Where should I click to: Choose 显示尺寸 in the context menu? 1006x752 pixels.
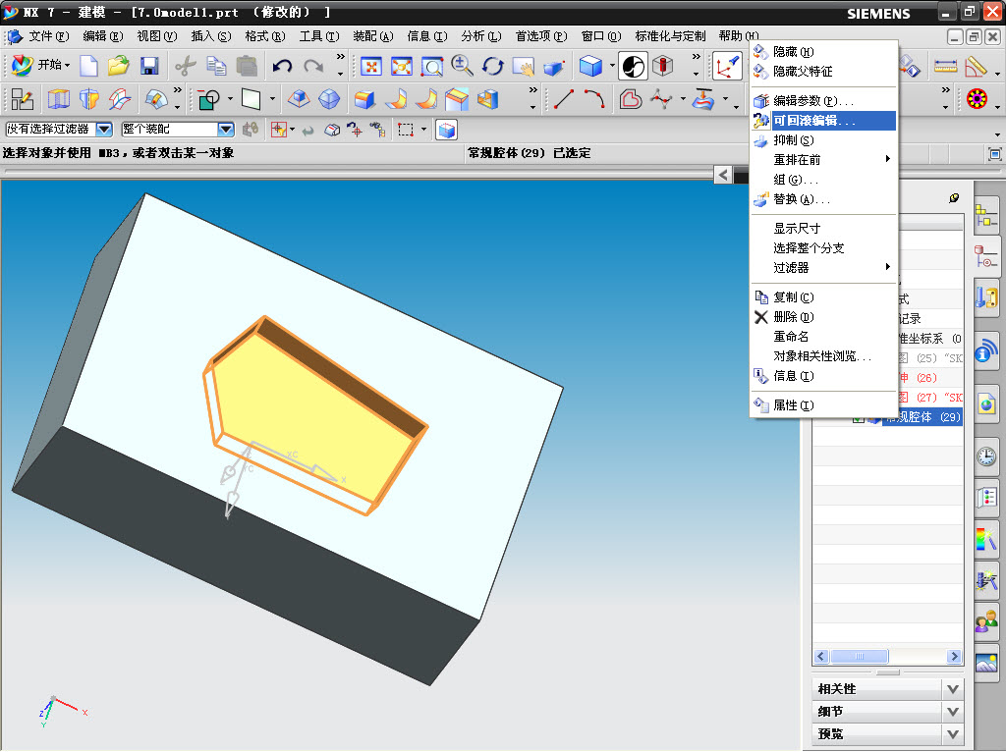click(823, 229)
